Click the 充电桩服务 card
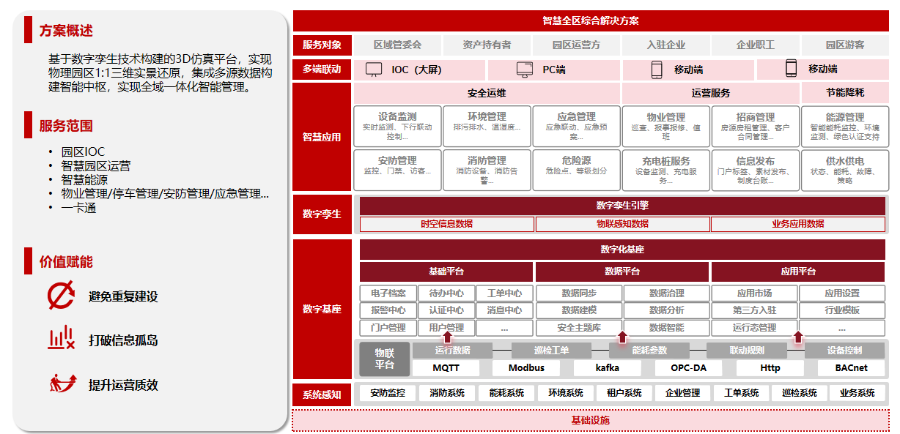 pos(665,170)
